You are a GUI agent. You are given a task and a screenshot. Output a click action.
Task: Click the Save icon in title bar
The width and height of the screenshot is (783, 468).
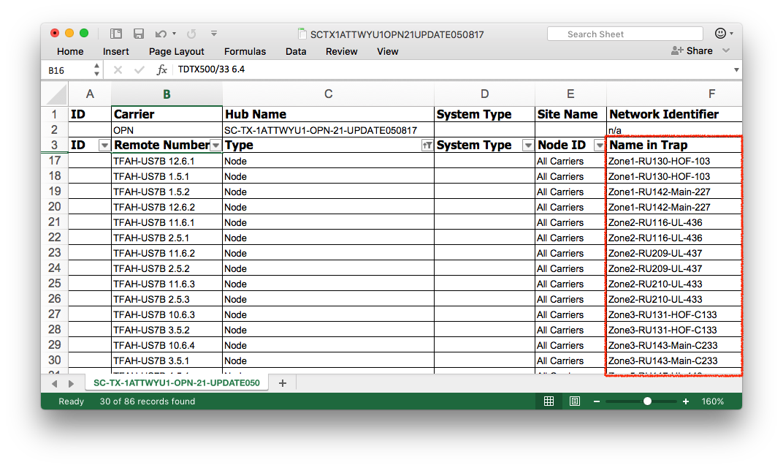tap(138, 34)
